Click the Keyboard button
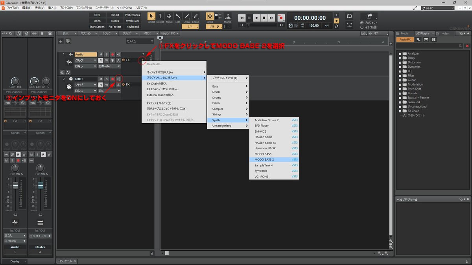The height and width of the screenshot is (265, 472). coord(133,27)
